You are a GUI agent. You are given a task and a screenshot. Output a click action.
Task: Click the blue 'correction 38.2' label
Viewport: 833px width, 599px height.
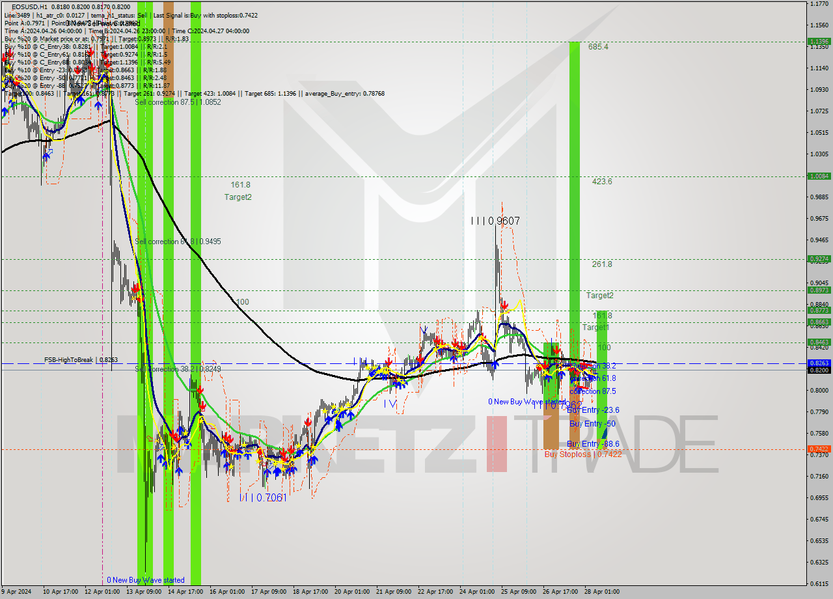pyautogui.click(x=592, y=367)
